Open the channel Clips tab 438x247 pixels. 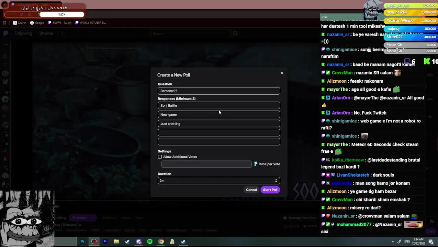click(139, 218)
